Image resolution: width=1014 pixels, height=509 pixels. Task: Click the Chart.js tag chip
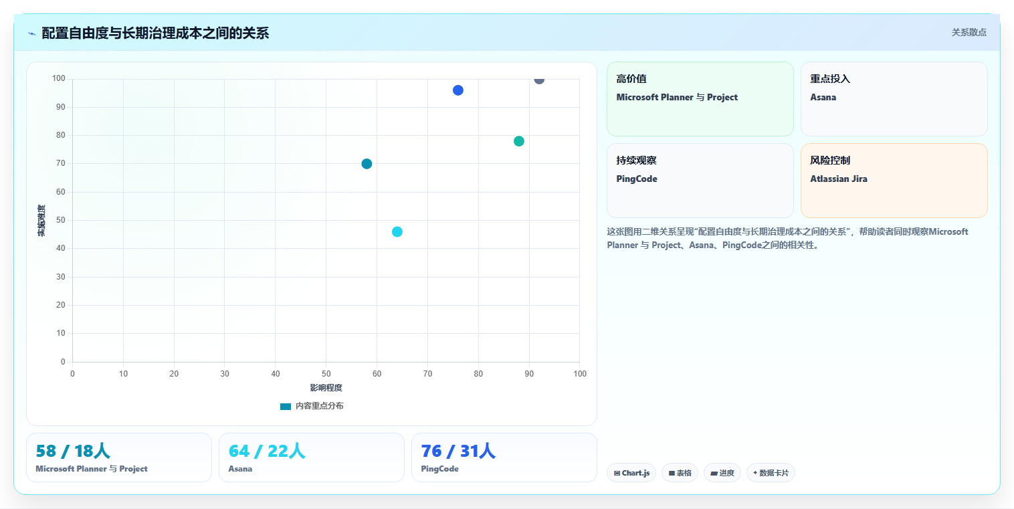pyautogui.click(x=631, y=473)
